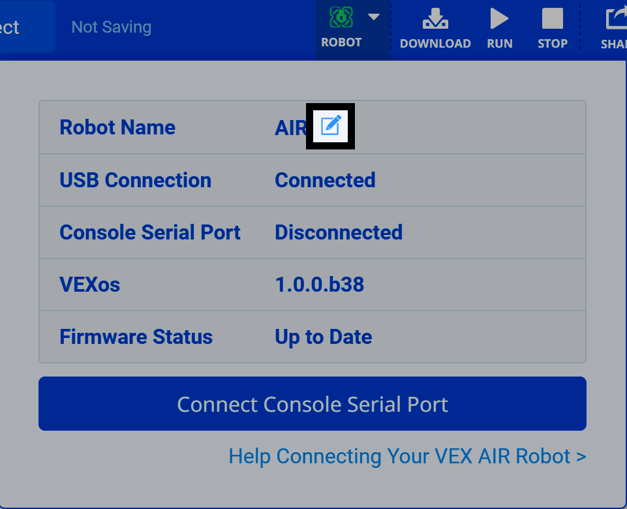This screenshot has width=627, height=509.
Task: Click the Firmware Status label
Action: click(x=136, y=337)
